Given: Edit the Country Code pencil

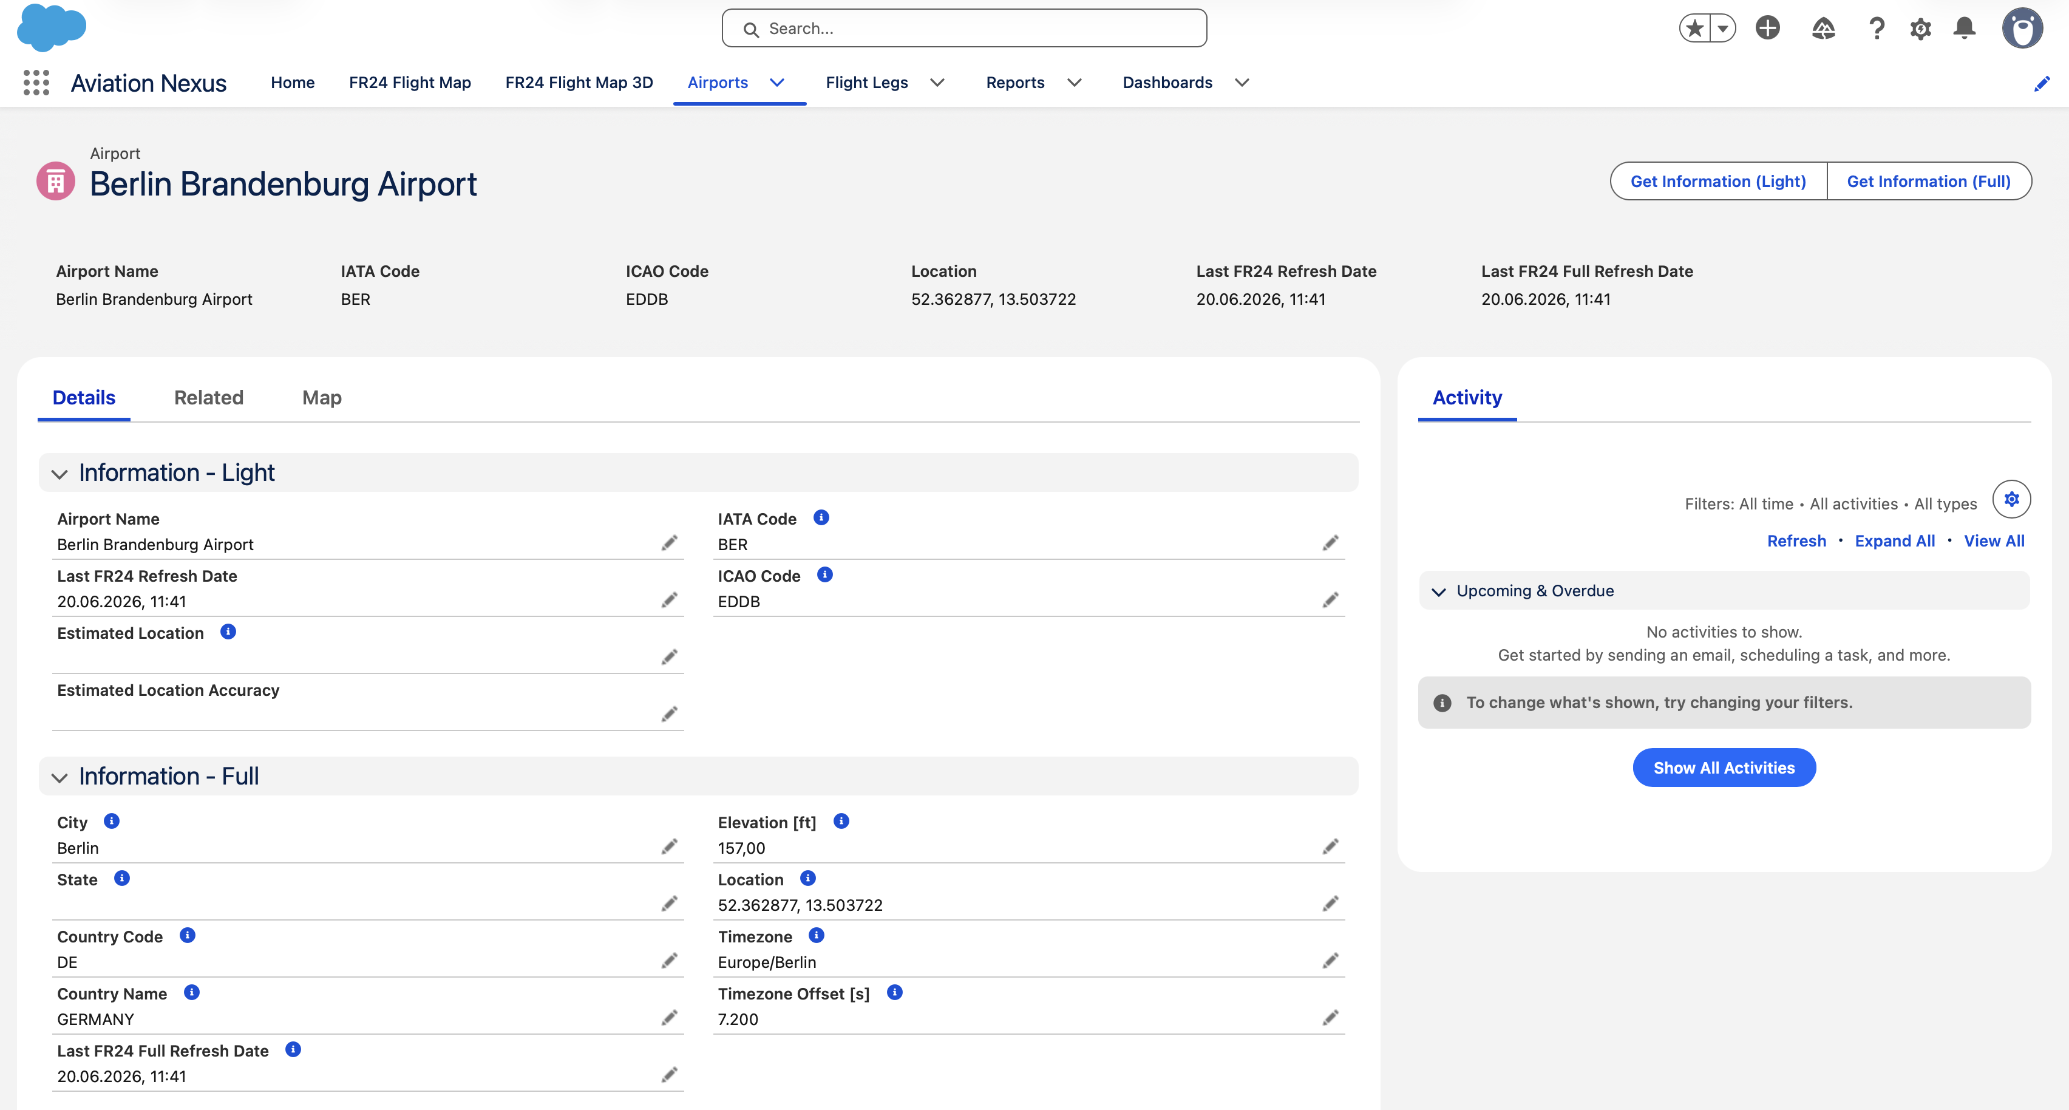Looking at the screenshot, I should [669, 961].
